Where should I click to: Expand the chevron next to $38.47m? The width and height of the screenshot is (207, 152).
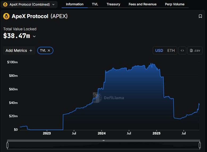click(34, 36)
